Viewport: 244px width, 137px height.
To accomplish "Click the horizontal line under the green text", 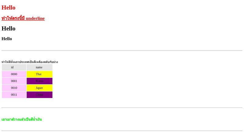I will (122, 131).
